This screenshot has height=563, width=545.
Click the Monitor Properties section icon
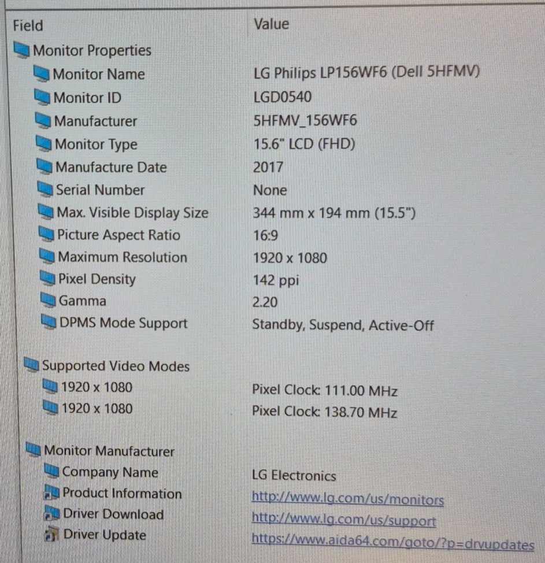point(21,50)
